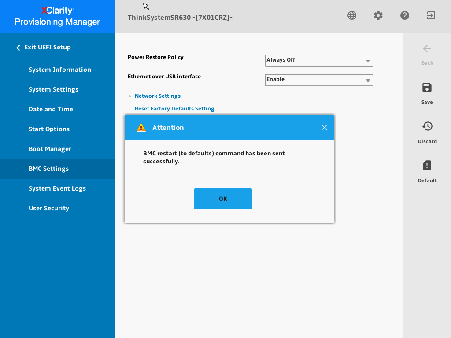Open the settings gear icon
The width and height of the screenshot is (451, 338).
point(378,15)
